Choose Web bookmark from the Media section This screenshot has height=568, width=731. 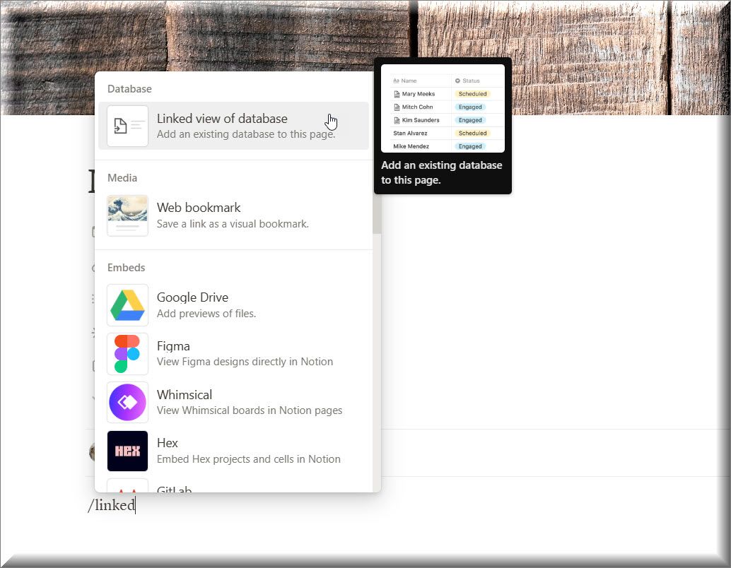(233, 215)
